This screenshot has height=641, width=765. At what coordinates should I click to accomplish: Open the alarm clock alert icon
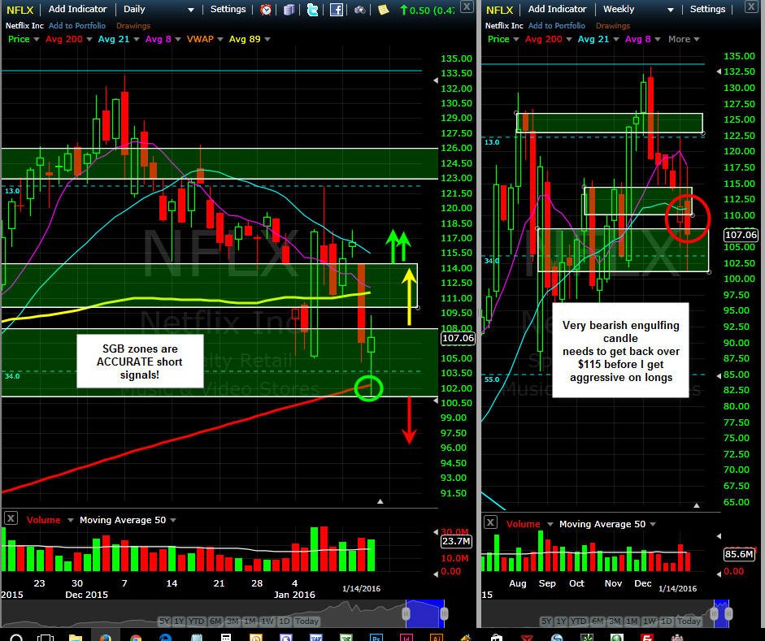pos(266,9)
